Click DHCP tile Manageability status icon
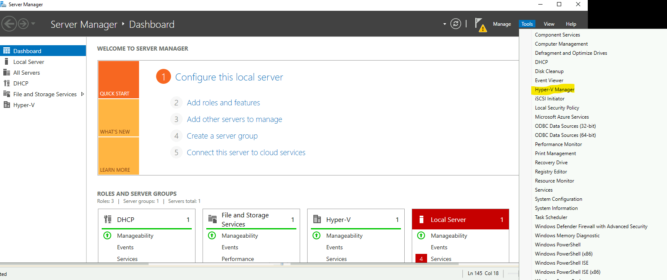Screen dimensions: 667x280 point(107,236)
